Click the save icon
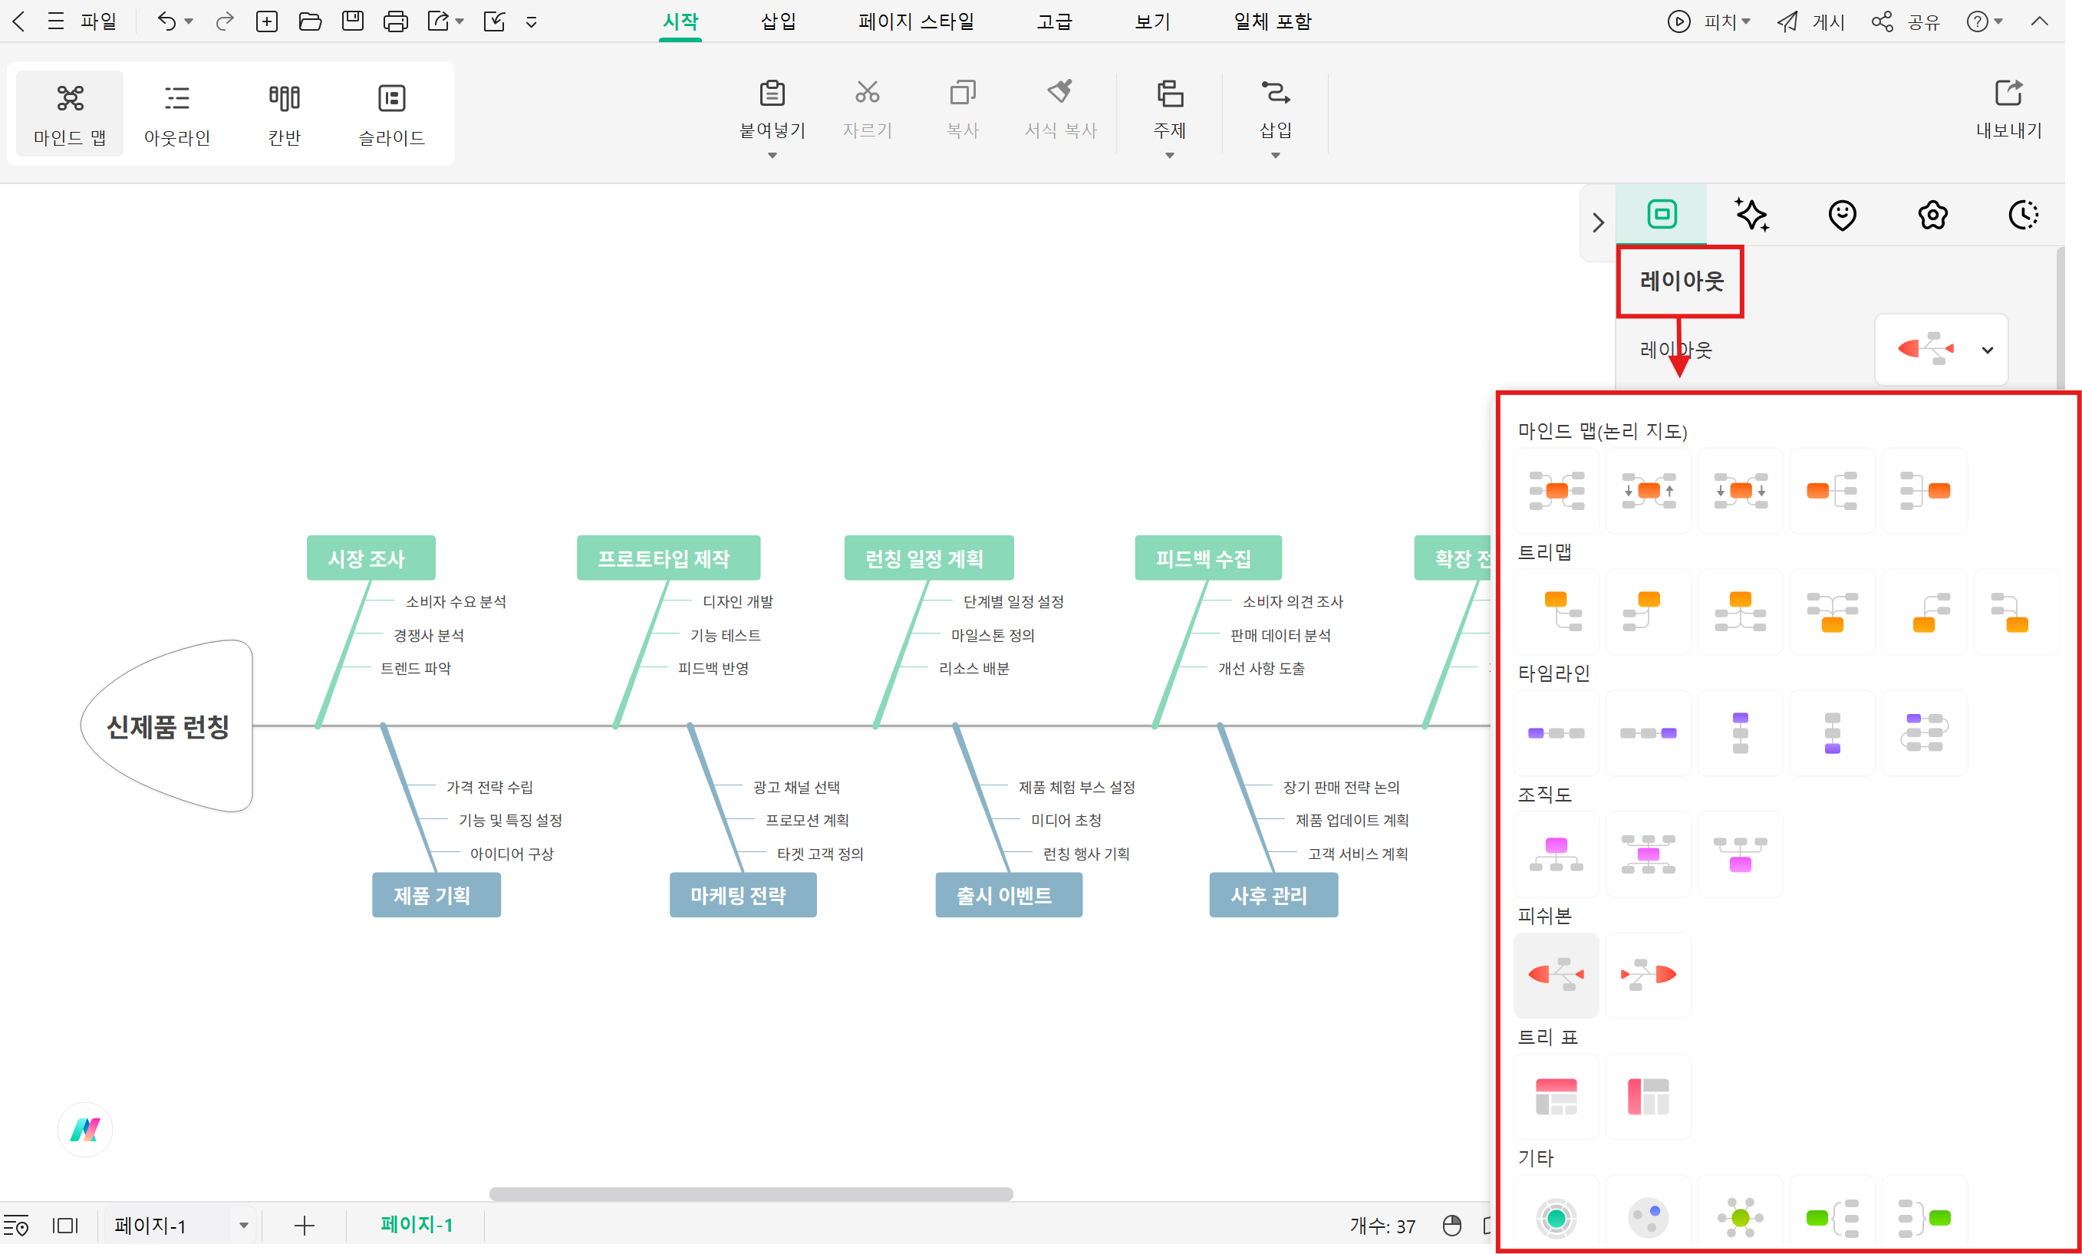Viewport: 2082px width, 1254px height. click(x=352, y=21)
